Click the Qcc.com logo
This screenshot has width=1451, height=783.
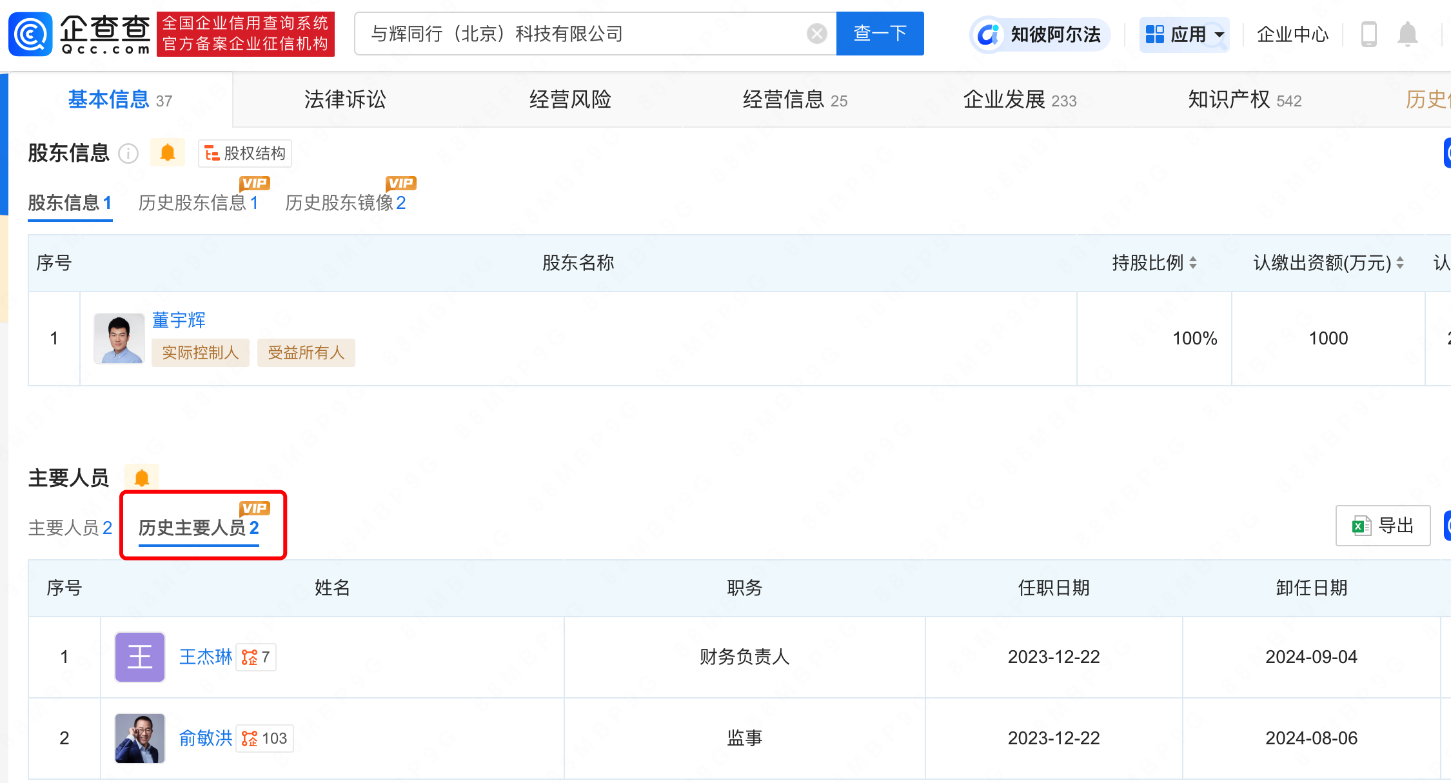tap(79, 34)
